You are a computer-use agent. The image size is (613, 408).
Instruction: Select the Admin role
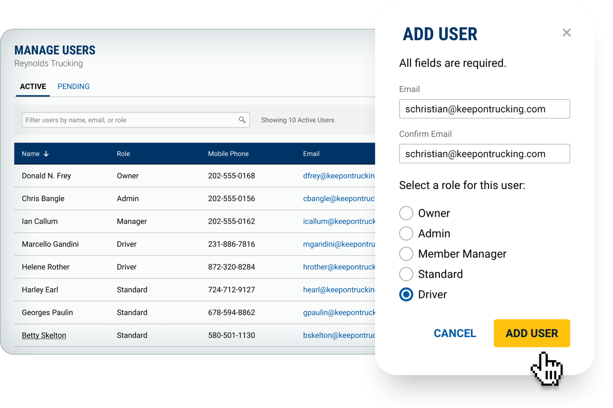(406, 233)
